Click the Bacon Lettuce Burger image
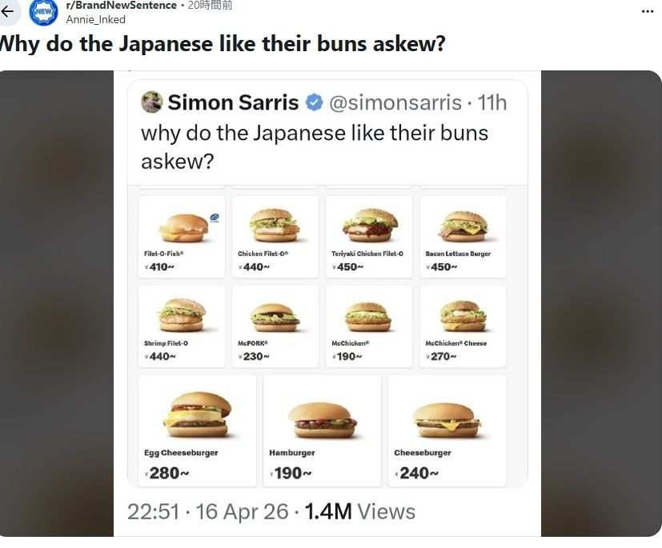The image size is (662, 548). (x=462, y=226)
